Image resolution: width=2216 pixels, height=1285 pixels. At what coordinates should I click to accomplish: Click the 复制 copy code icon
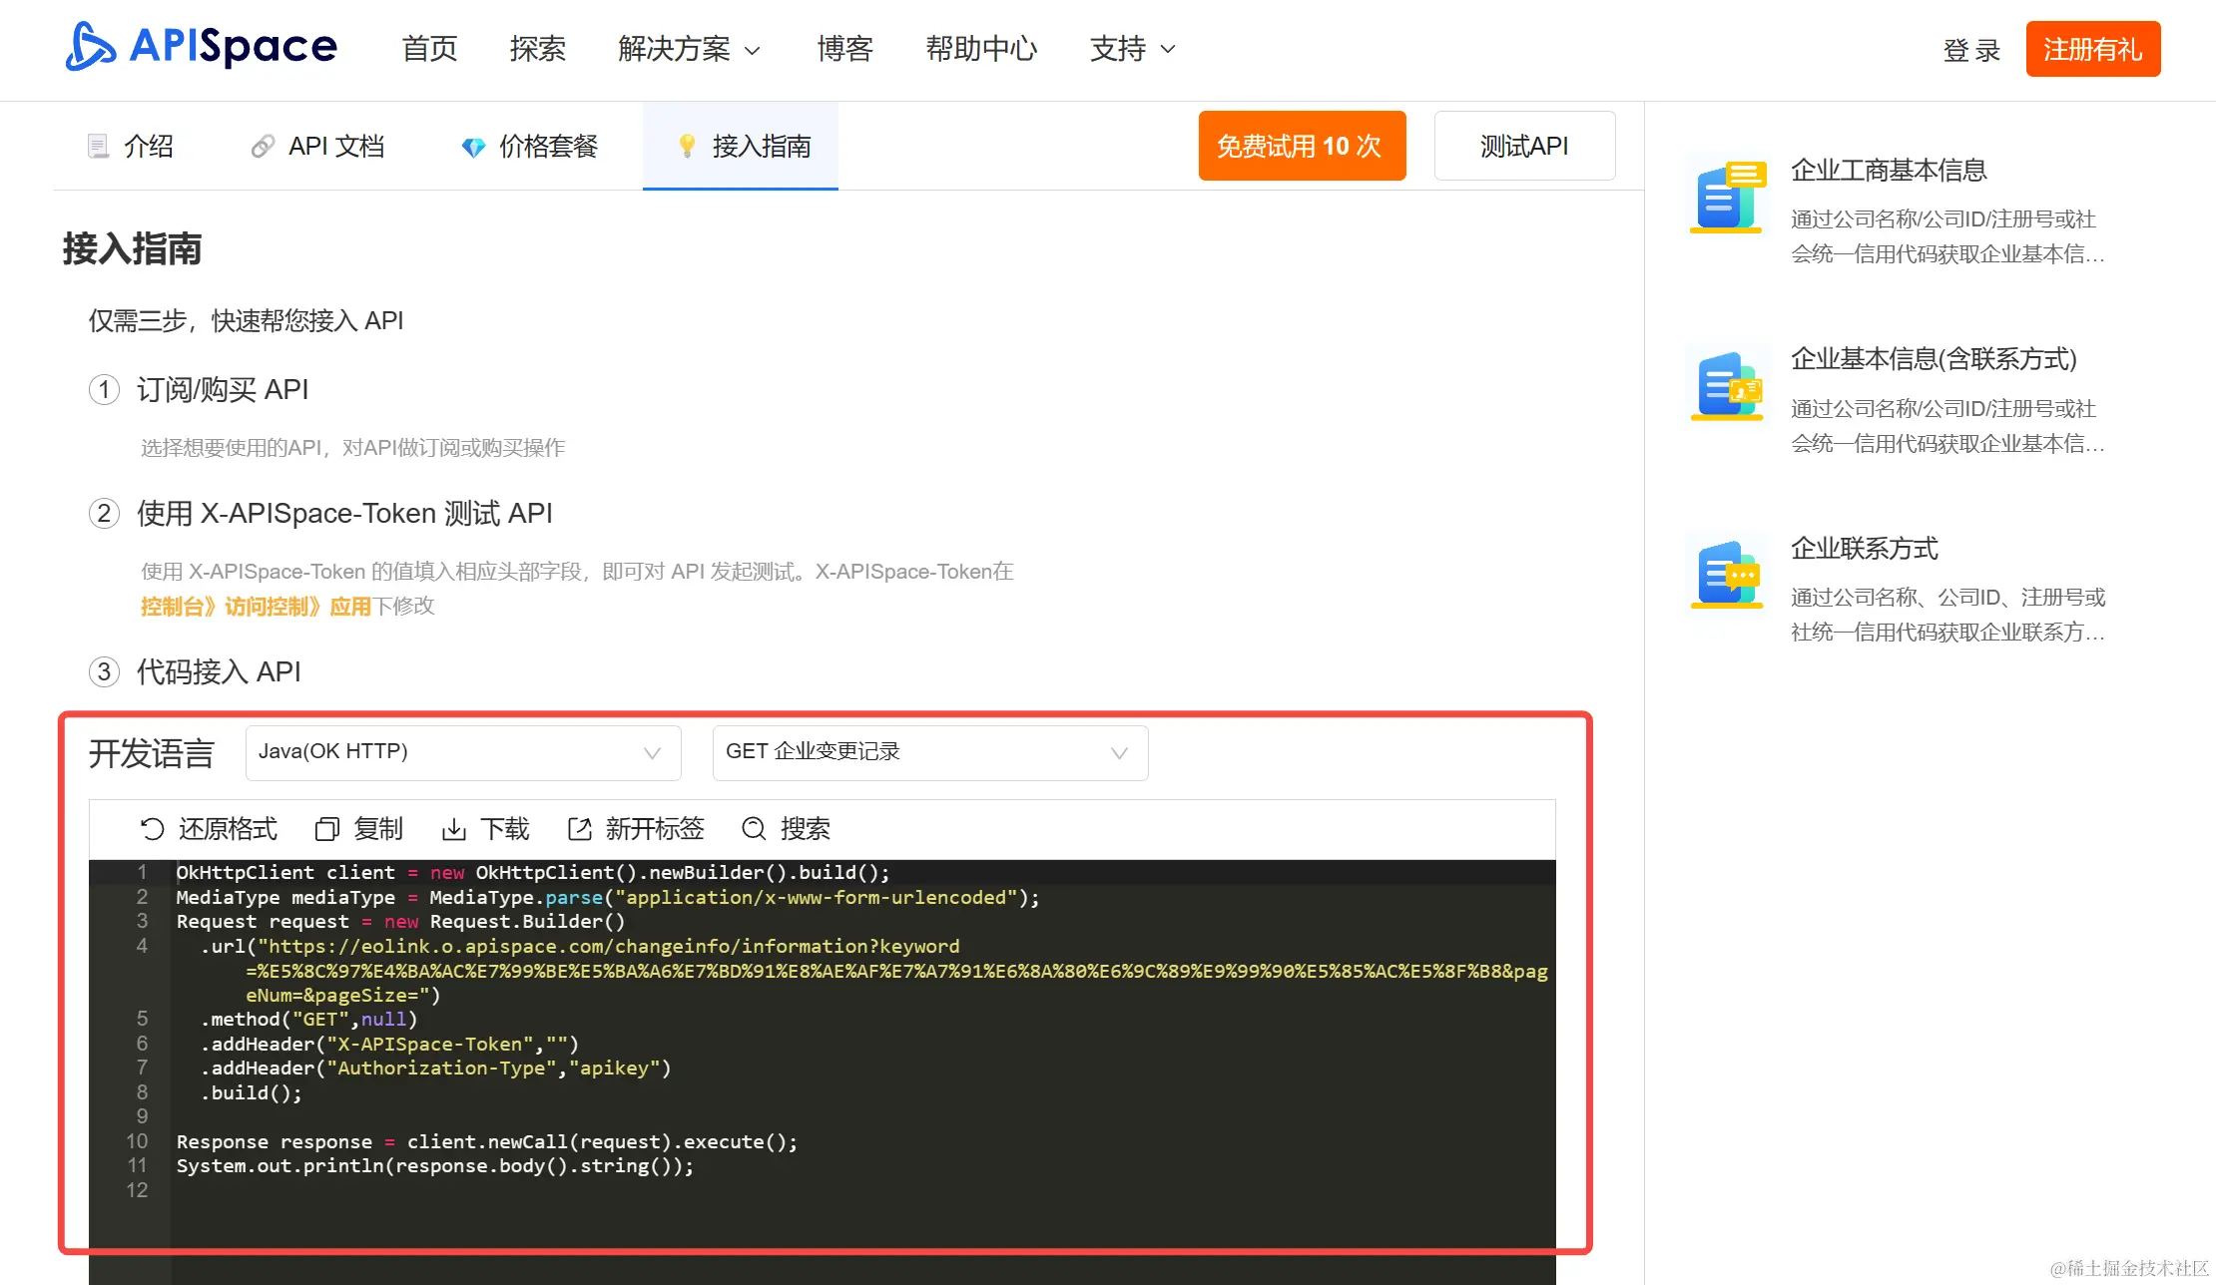[x=327, y=829]
